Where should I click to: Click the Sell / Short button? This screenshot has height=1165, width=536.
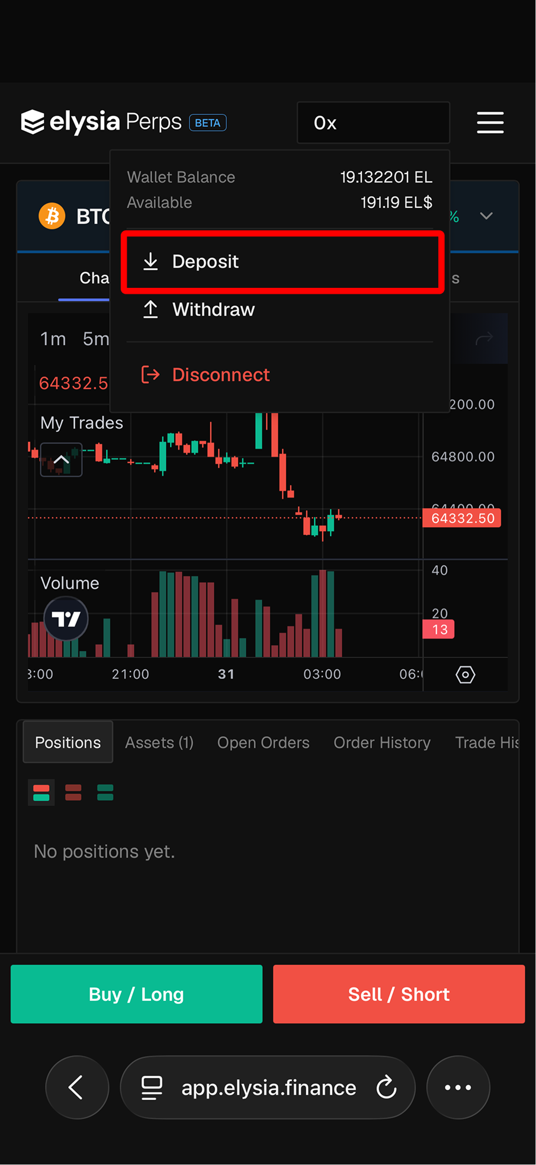pyautogui.click(x=399, y=994)
